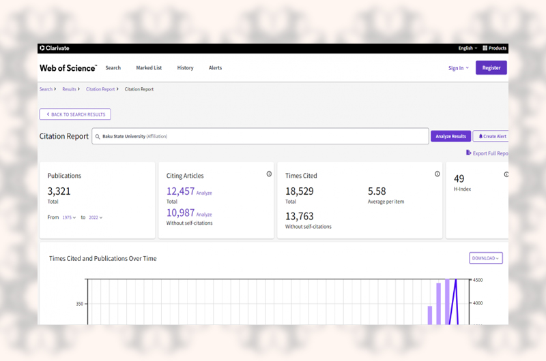Open the Download dropdown for the chart

tap(486, 258)
